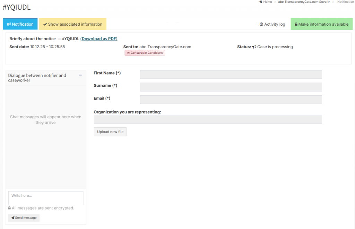Click the First Name input field
Screen dimensions: 355x229
coord(231,75)
